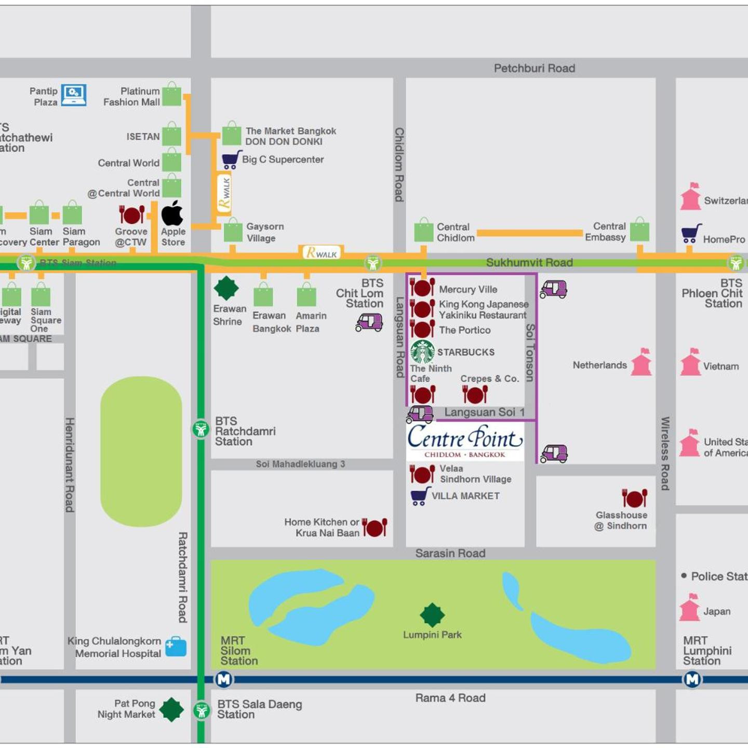Image resolution: width=748 pixels, height=748 pixels.
Task: Click the Starbucks logo
Action: tap(422, 352)
